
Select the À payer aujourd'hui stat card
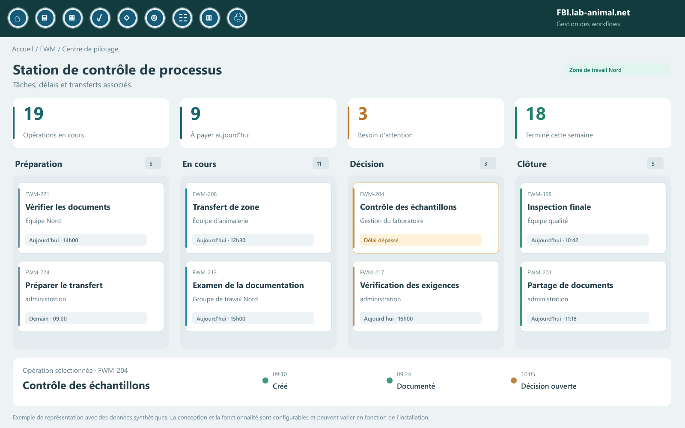click(258, 123)
